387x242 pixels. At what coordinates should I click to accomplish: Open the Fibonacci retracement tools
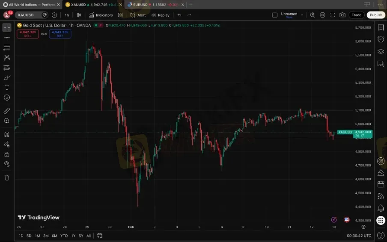tap(7, 47)
